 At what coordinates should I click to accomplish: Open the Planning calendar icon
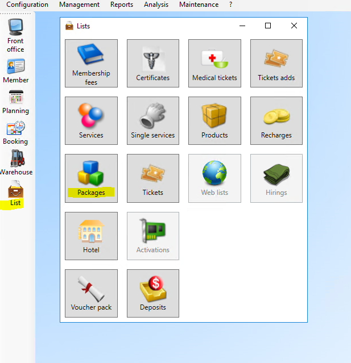15,102
